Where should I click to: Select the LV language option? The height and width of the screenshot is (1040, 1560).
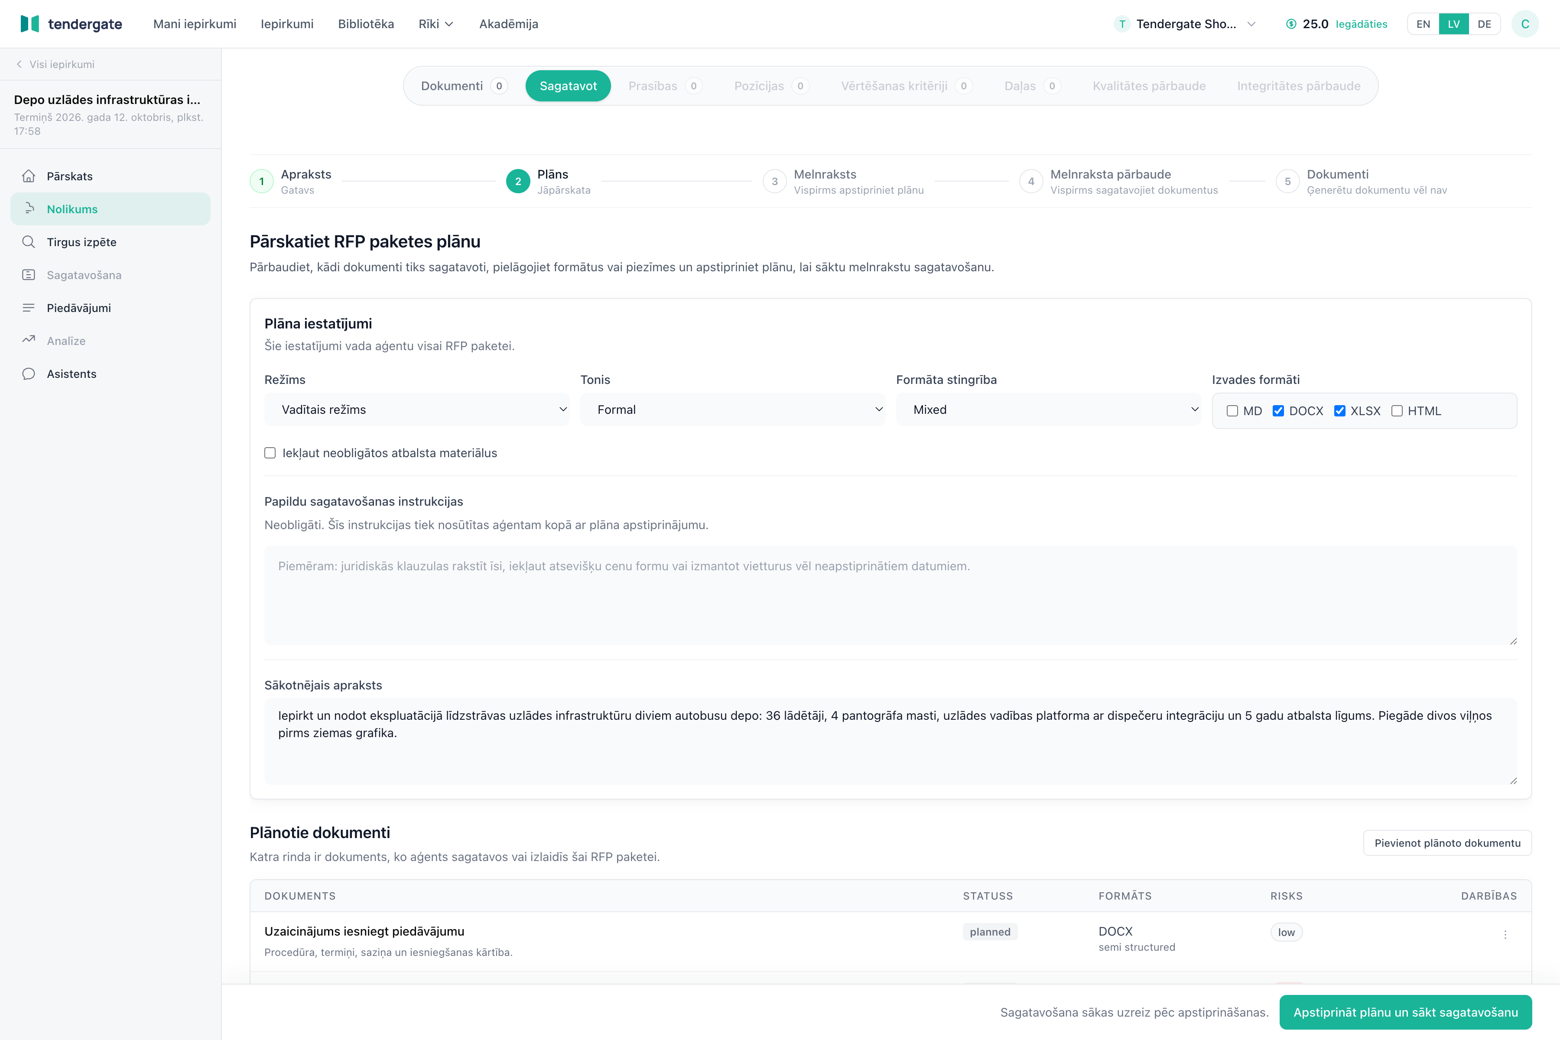[1454, 24]
